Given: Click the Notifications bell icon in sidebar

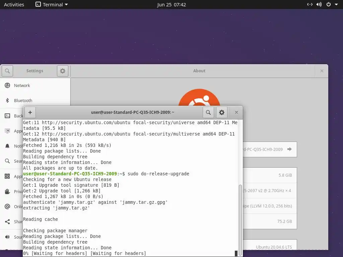Looking at the screenshot, I should point(7,146).
